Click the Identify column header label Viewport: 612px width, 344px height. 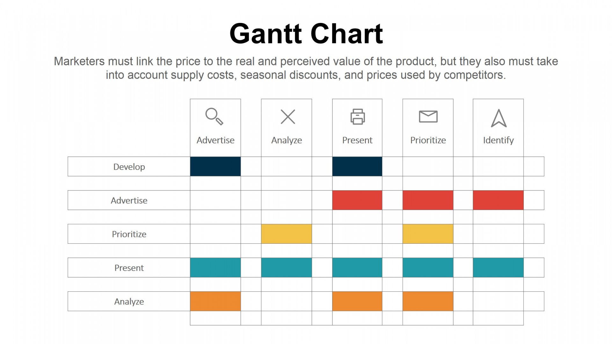coord(498,140)
